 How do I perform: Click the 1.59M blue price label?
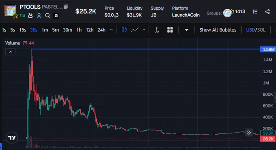268,49
